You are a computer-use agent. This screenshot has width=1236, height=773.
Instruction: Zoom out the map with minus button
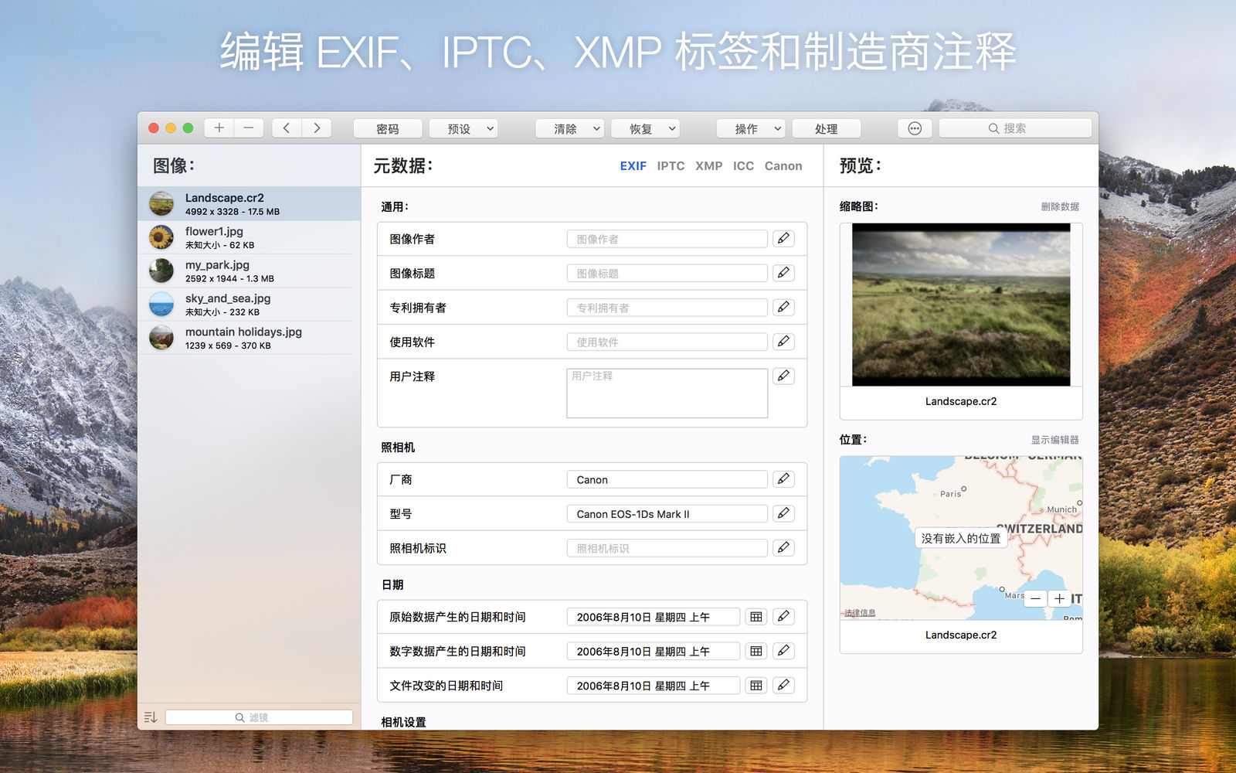click(1035, 599)
